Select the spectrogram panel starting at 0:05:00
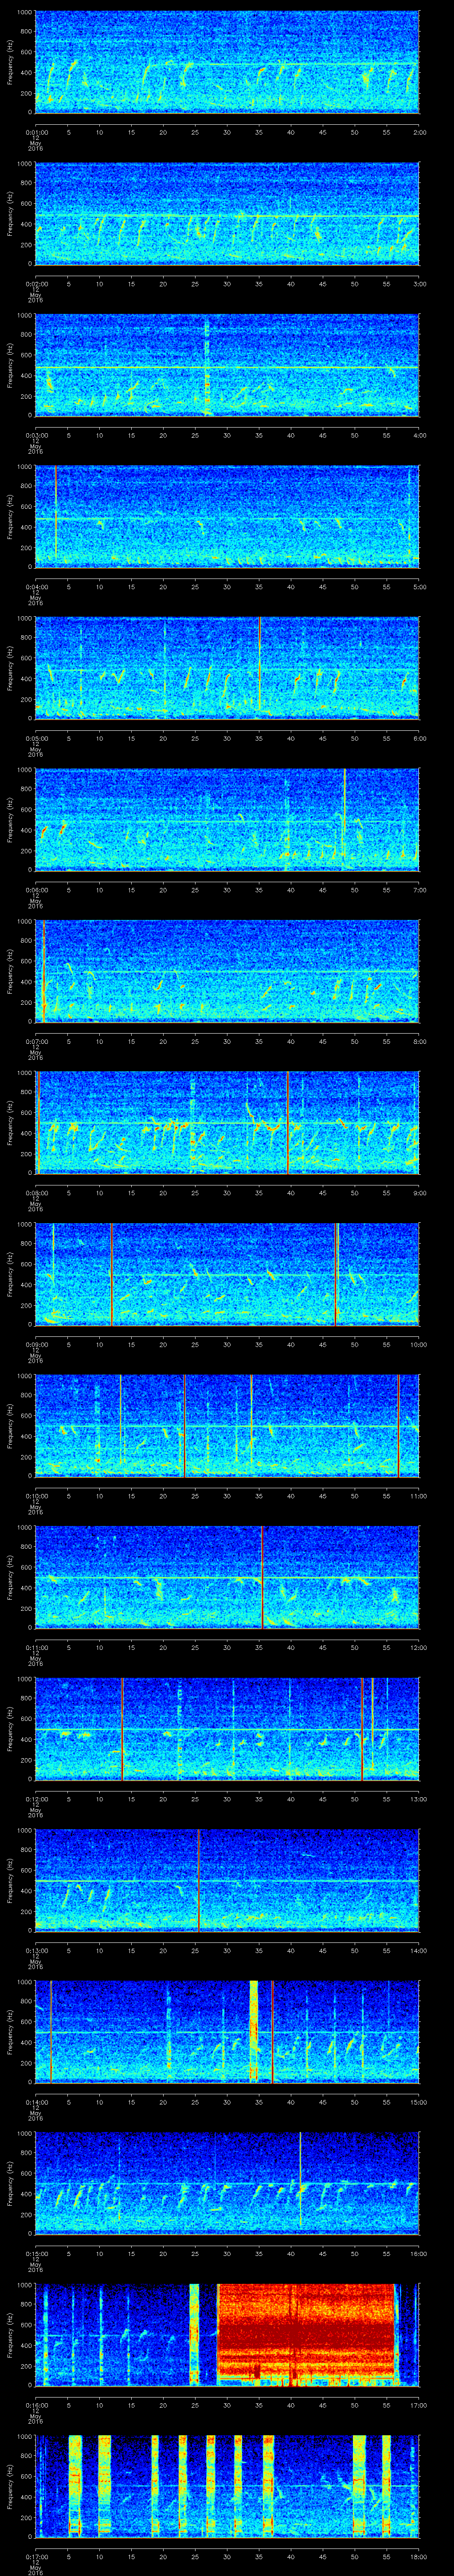 pyautogui.click(x=227, y=668)
